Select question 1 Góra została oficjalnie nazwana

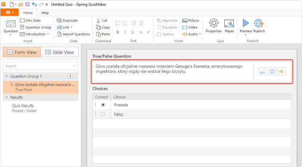pyautogui.click(x=41, y=87)
